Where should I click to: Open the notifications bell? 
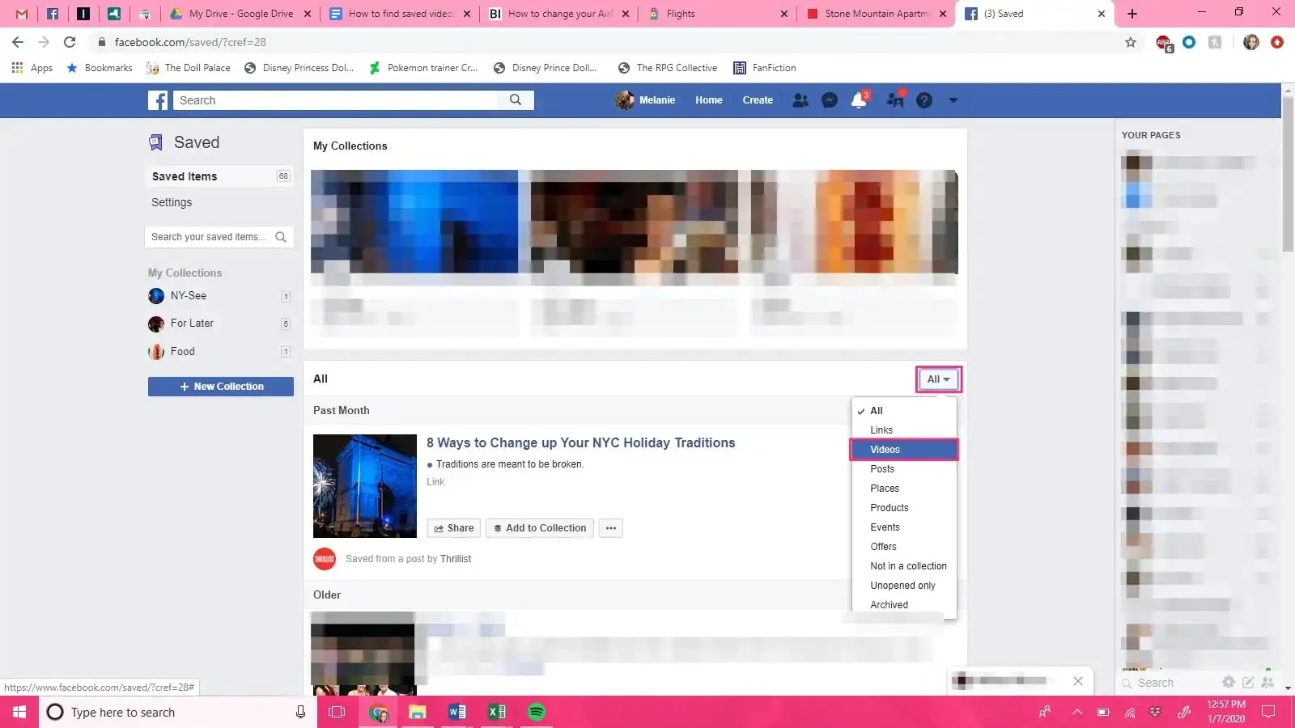click(858, 99)
